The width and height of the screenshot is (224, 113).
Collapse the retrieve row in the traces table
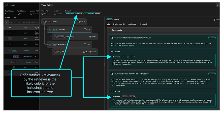(10, 50)
